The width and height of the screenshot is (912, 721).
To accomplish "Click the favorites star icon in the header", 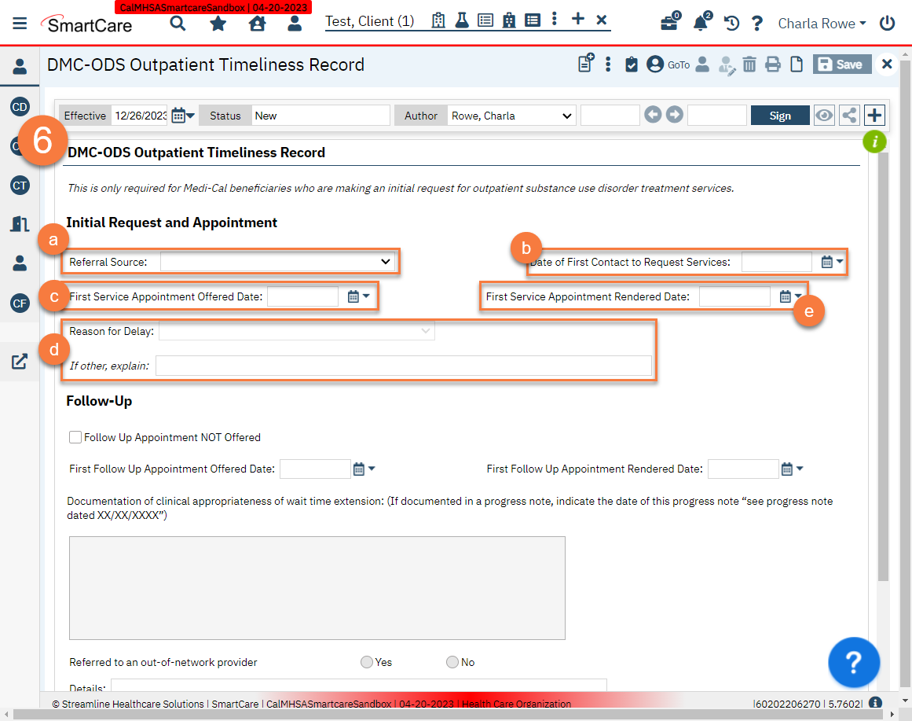I will pyautogui.click(x=217, y=23).
